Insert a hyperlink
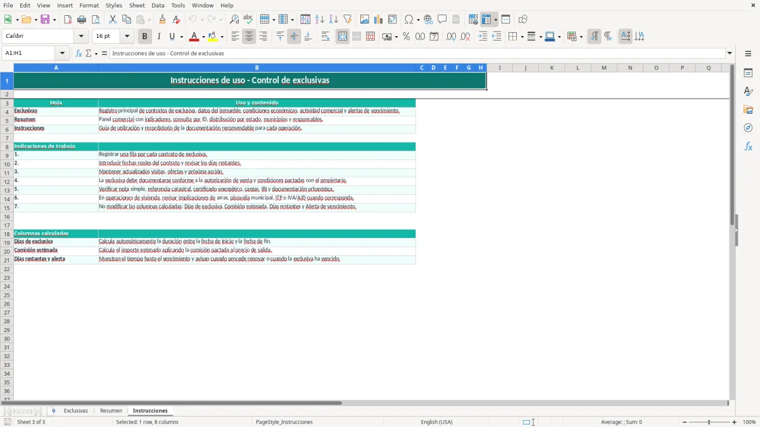The width and height of the screenshot is (760, 427). coord(429,20)
